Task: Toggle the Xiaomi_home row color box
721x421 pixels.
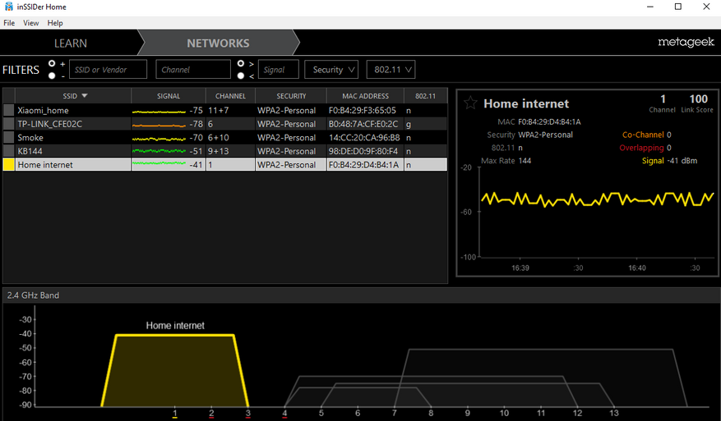Action: (x=9, y=110)
